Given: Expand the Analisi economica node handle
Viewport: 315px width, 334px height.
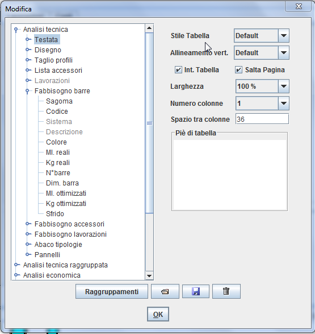Looking at the screenshot, I should pos(16,275).
